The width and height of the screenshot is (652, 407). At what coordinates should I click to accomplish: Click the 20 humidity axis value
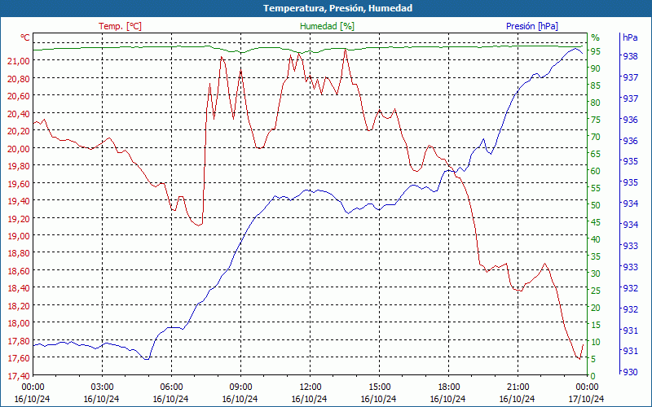[596, 308]
